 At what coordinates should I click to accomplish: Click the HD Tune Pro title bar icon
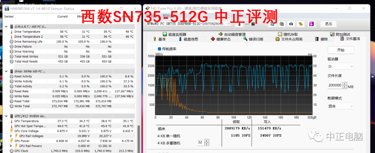148,9
